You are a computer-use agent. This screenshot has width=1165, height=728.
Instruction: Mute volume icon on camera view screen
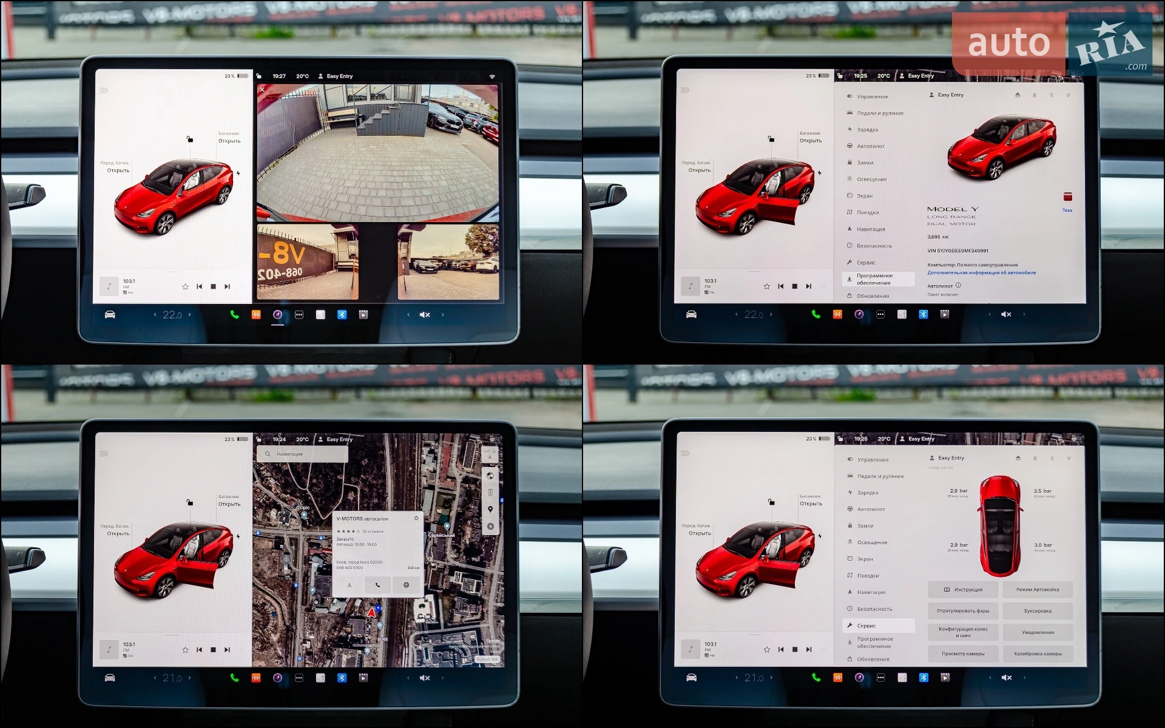(x=425, y=314)
